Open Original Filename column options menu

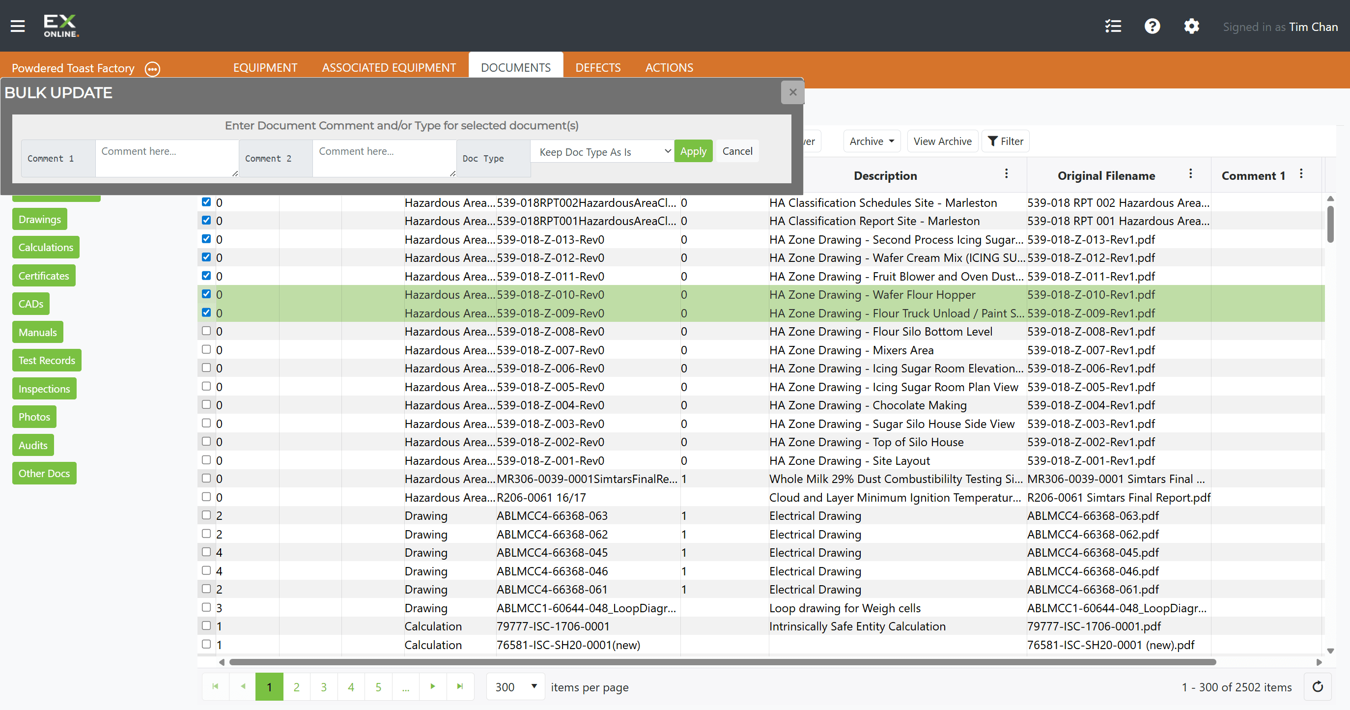[x=1190, y=174]
